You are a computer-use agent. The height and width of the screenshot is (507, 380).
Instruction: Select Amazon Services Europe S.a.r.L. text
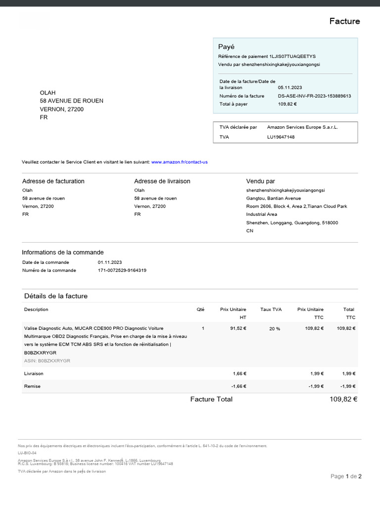(x=302, y=127)
